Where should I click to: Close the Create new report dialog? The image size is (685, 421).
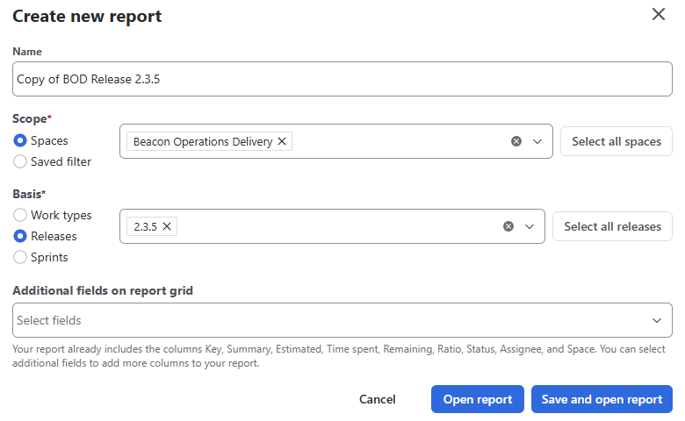(x=658, y=15)
